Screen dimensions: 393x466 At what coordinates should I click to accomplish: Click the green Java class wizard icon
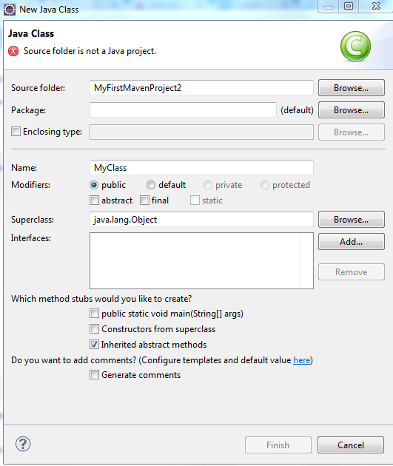click(x=355, y=46)
